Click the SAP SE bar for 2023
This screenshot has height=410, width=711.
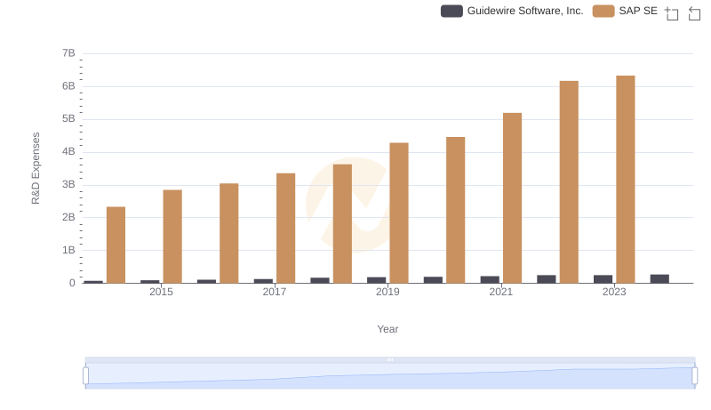click(626, 180)
